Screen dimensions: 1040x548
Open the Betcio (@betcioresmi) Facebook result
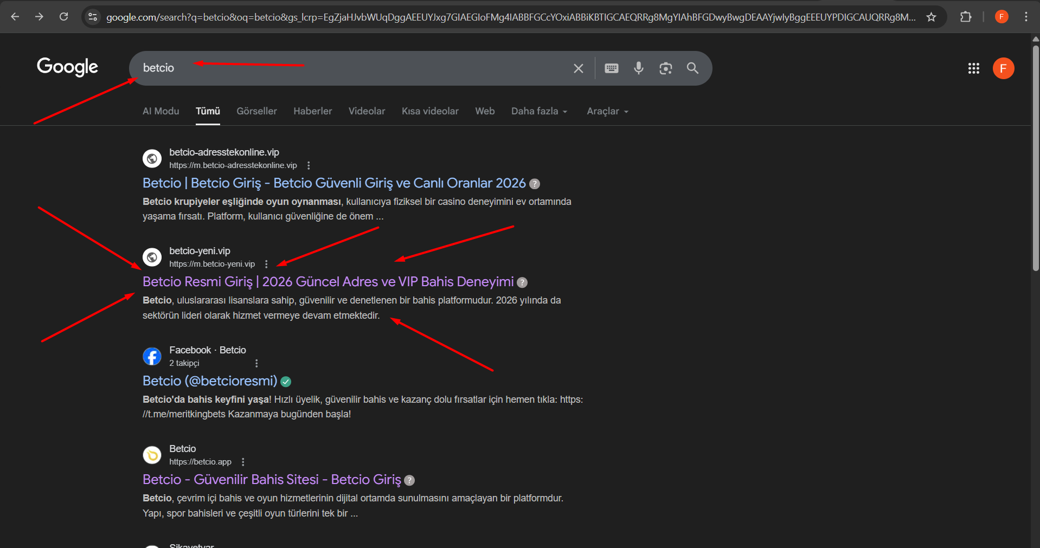pyautogui.click(x=210, y=381)
